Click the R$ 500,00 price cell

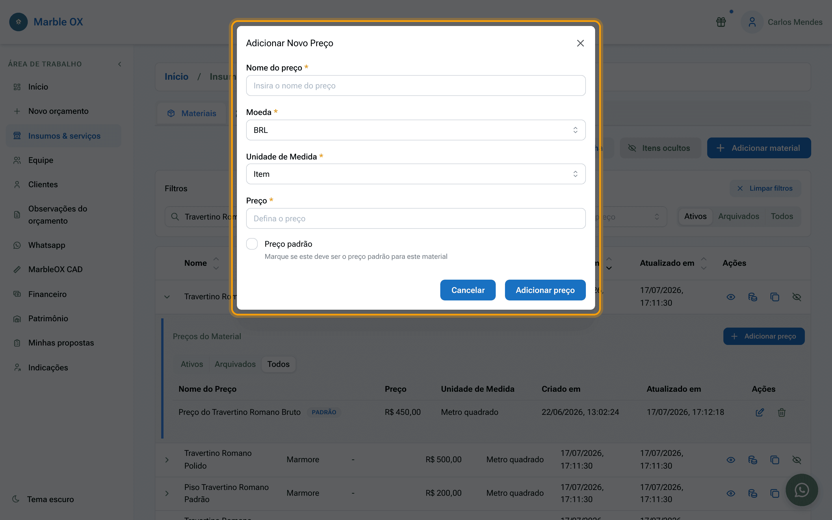point(443,459)
